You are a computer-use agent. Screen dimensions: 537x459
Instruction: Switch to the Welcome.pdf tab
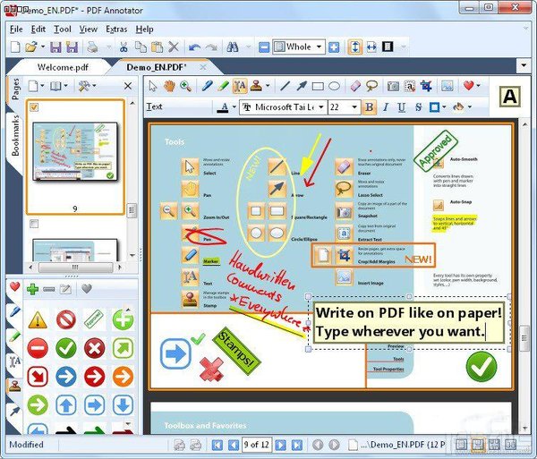point(63,67)
